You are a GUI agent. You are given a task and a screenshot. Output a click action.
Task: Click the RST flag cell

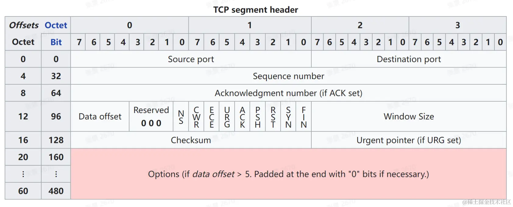click(273, 117)
